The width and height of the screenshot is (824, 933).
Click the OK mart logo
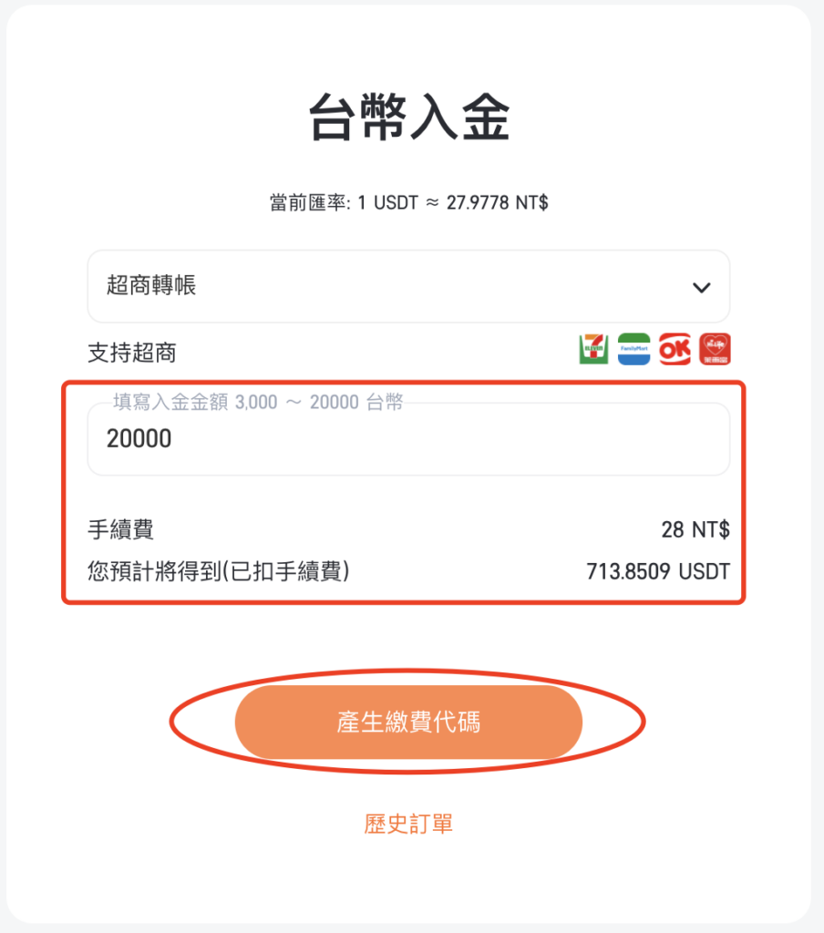(x=675, y=349)
